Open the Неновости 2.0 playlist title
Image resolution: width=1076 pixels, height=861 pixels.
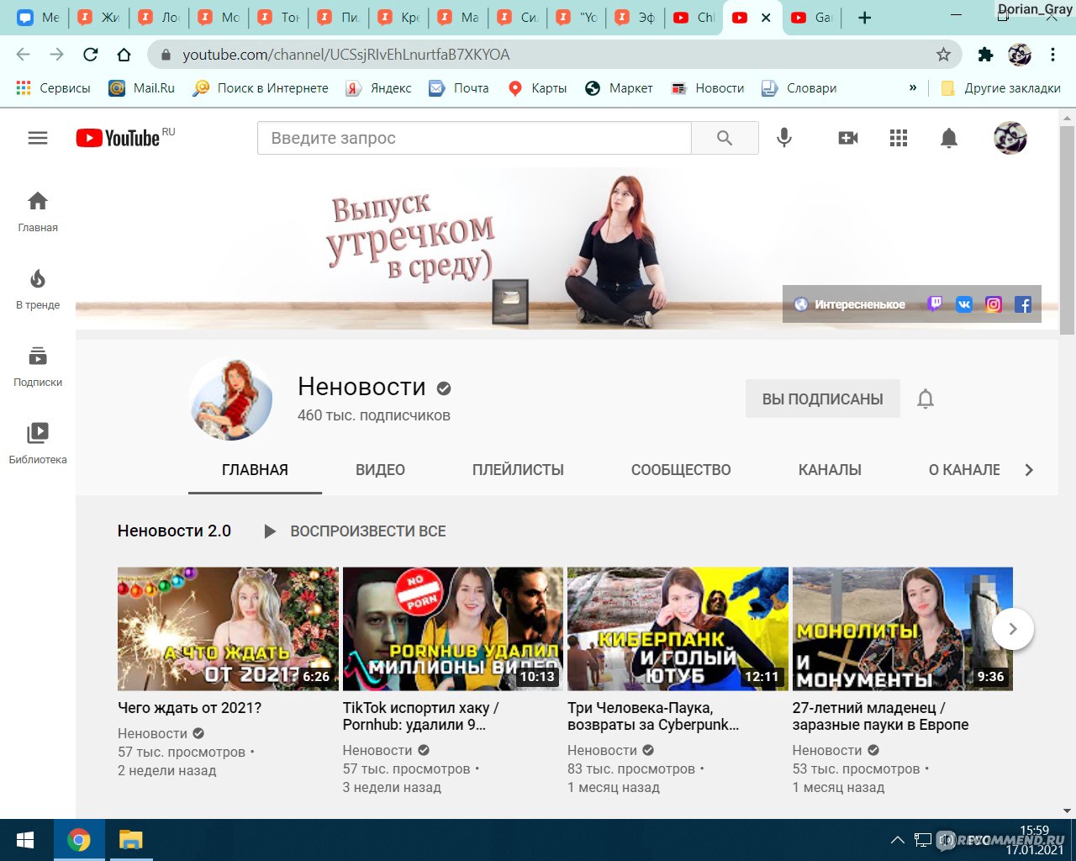tap(174, 531)
